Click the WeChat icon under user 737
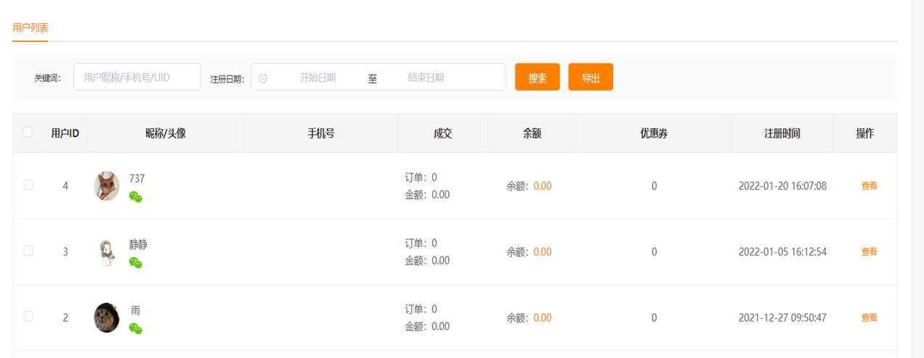Viewport: 924px width, 358px height. coord(135,197)
